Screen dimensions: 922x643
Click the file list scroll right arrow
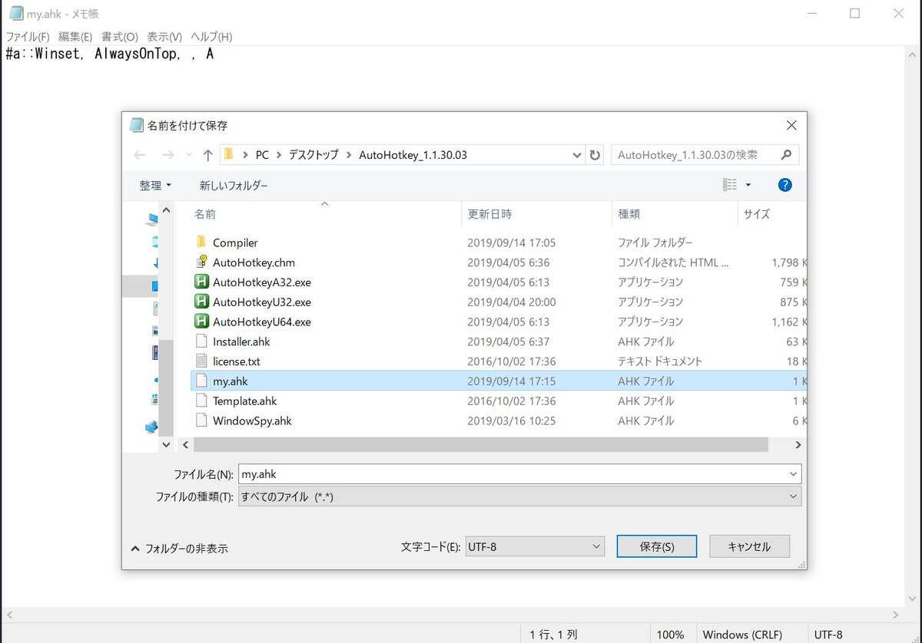(798, 444)
